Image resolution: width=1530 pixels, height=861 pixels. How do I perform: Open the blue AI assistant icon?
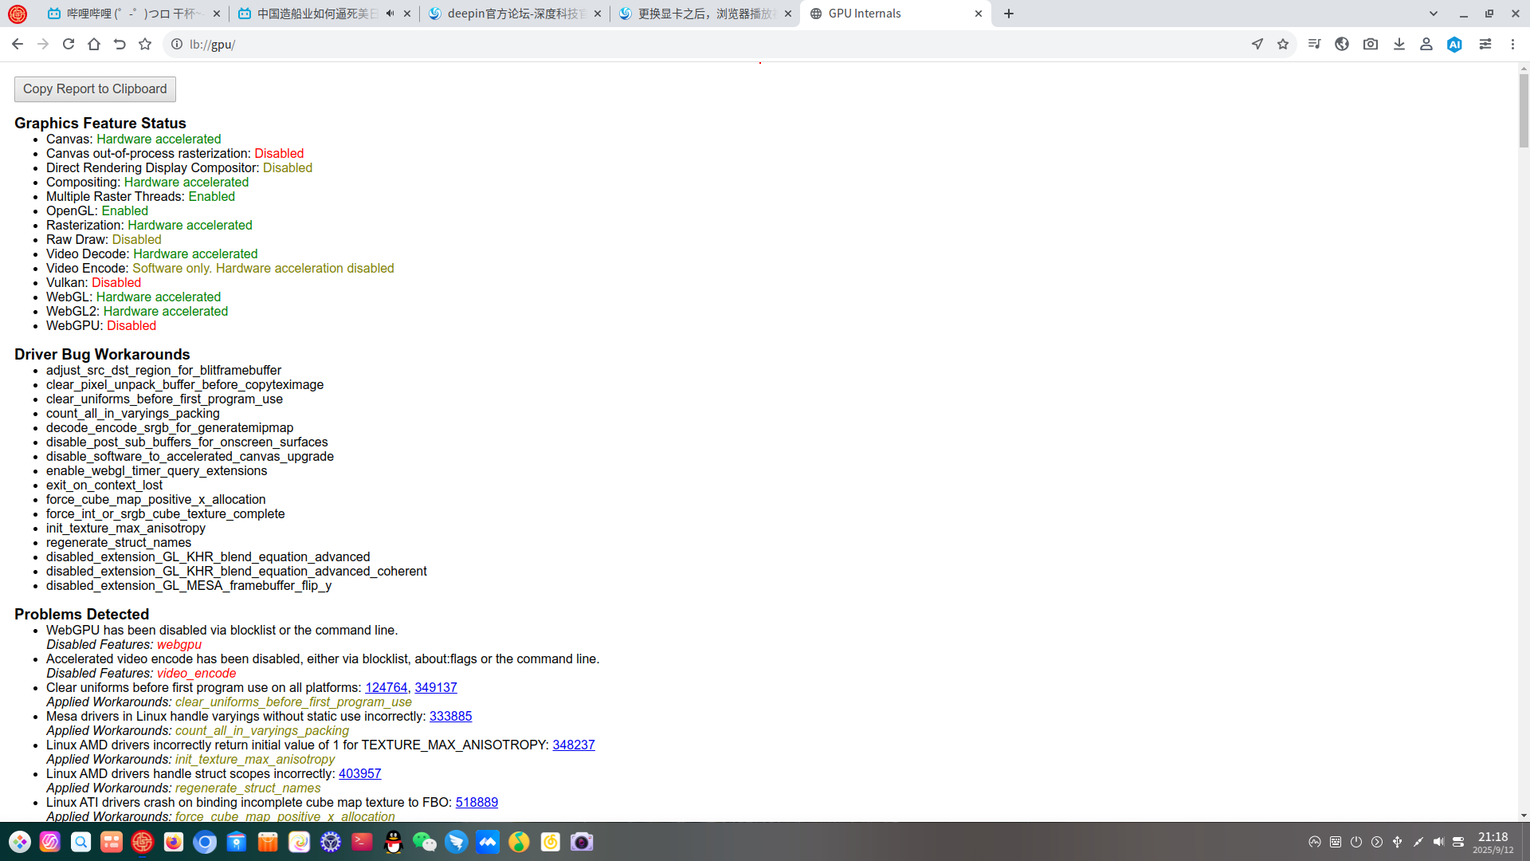[1455, 45]
